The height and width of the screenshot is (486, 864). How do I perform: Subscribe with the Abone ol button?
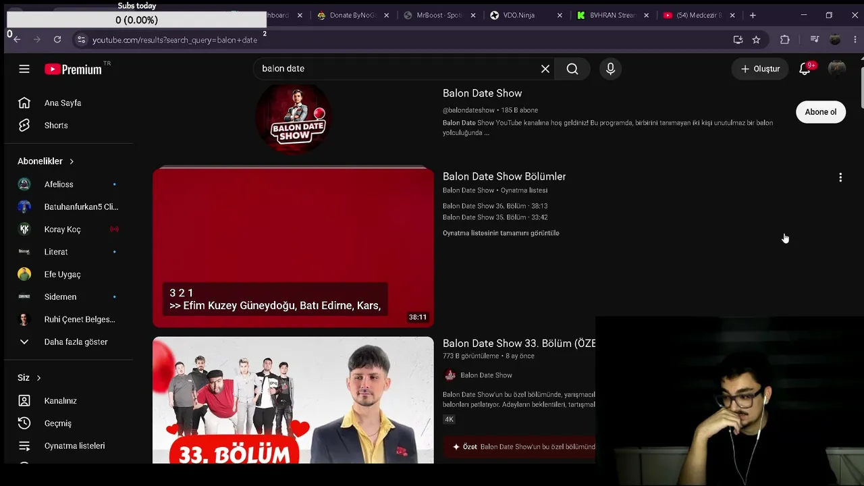click(x=821, y=112)
